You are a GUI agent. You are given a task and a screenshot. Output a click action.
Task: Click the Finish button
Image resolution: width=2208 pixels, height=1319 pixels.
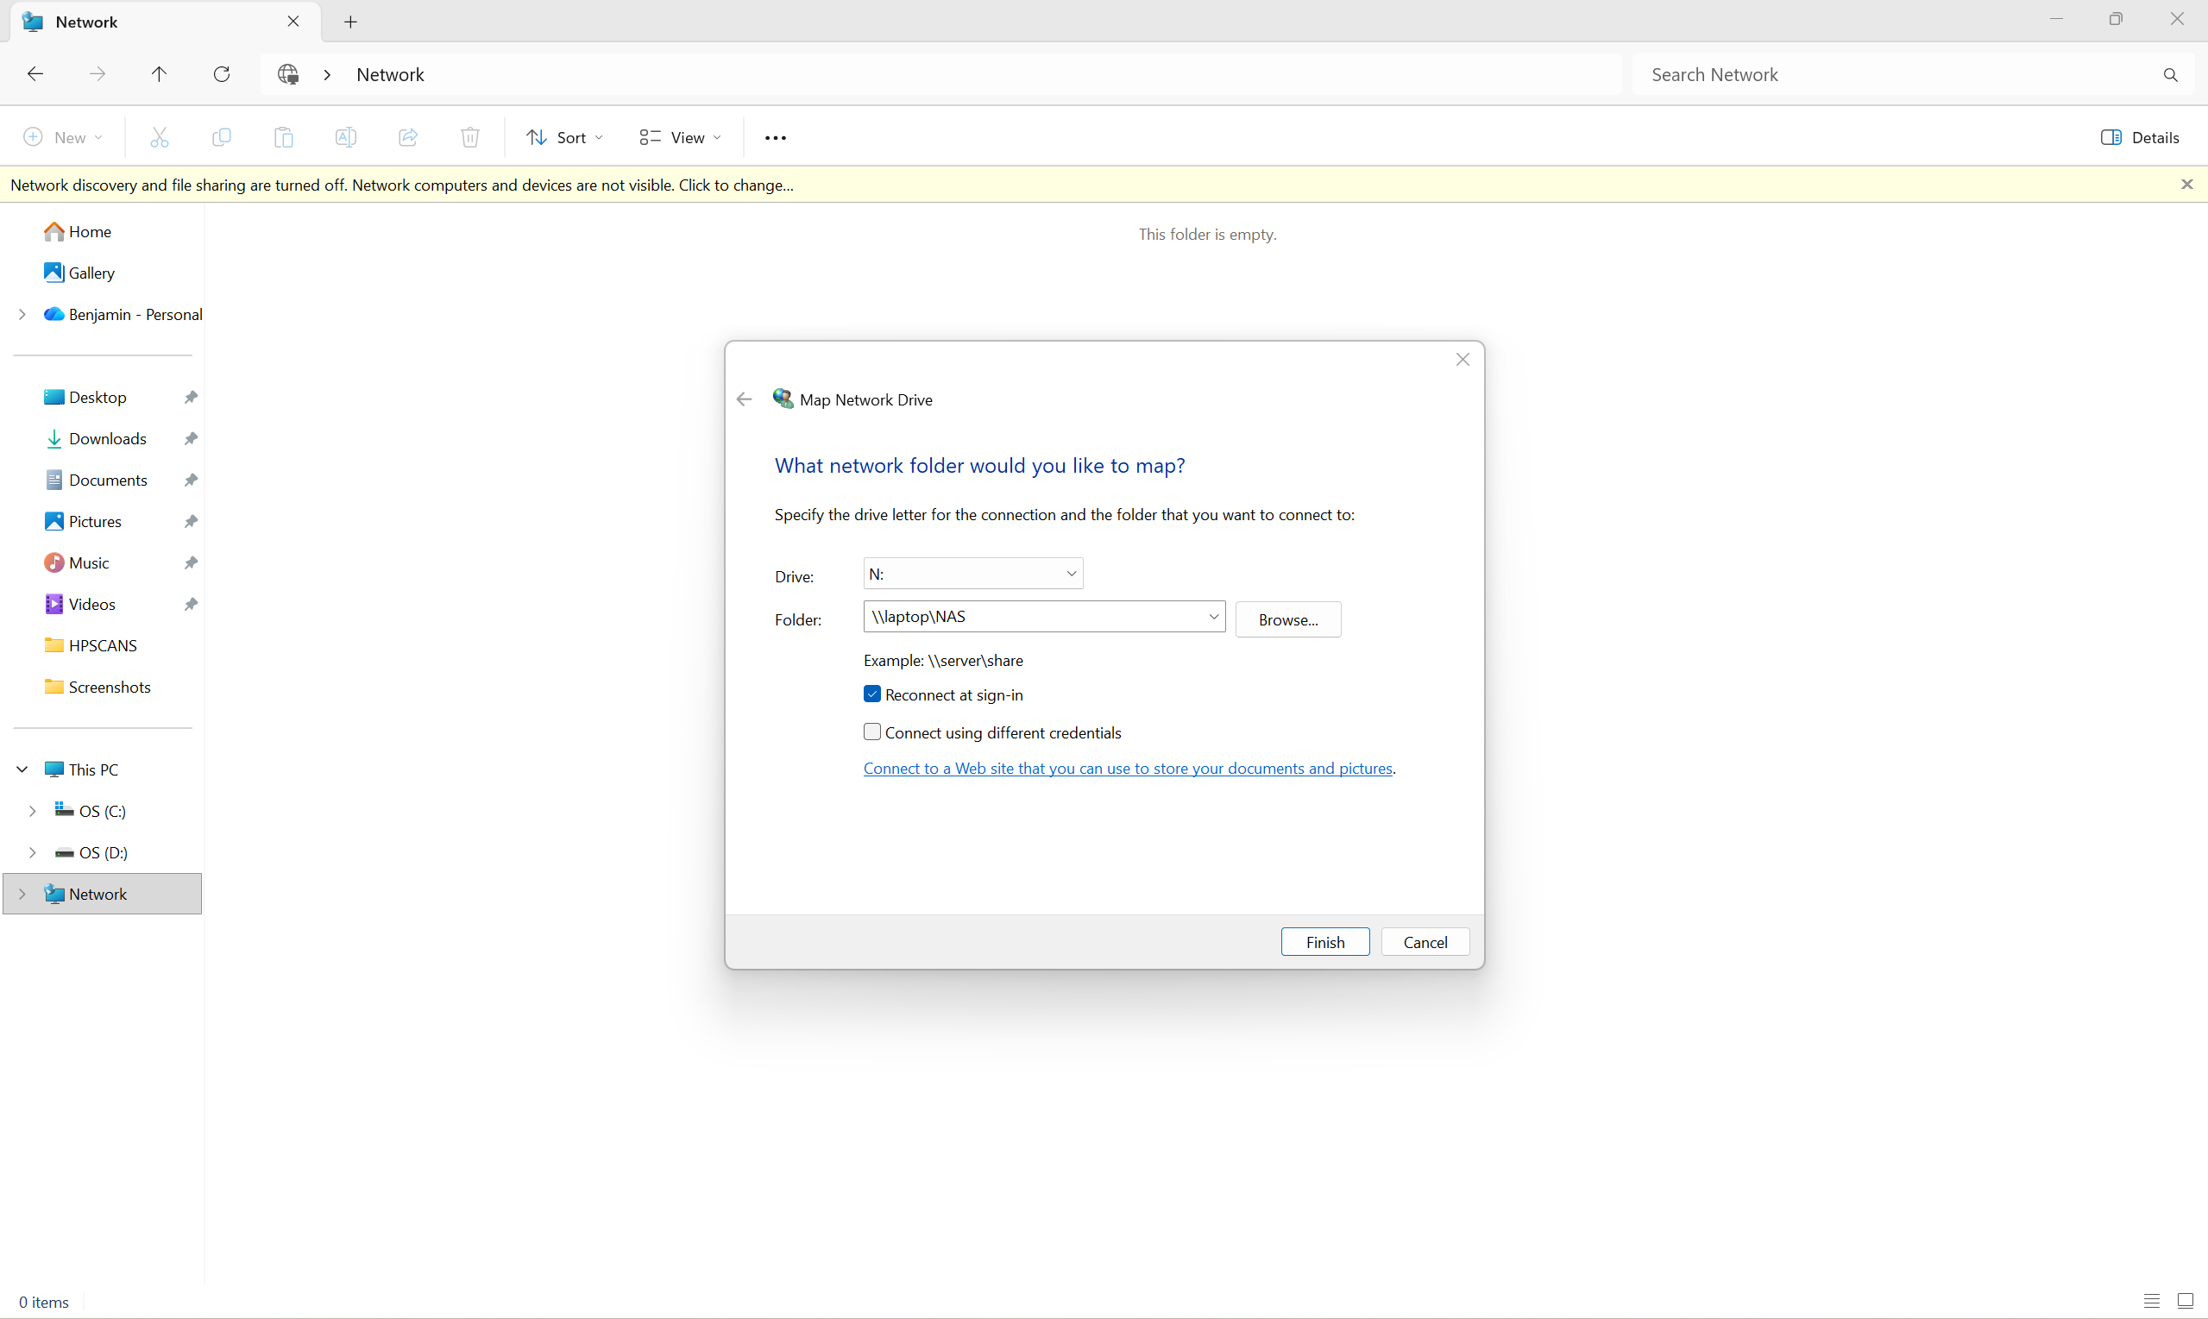(1324, 941)
